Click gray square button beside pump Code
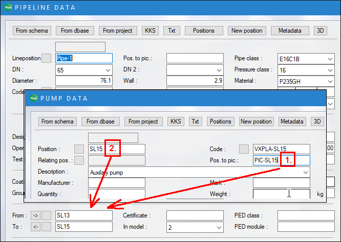Viewport: 341px width, 242px height. tap(244, 149)
